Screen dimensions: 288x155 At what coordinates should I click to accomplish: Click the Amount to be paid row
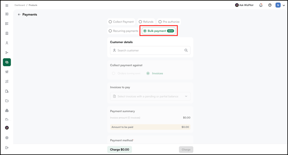(150, 127)
